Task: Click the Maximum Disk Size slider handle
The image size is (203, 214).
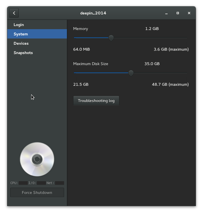Action: [131, 73]
